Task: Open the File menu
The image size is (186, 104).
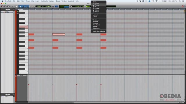Action: 14,1
